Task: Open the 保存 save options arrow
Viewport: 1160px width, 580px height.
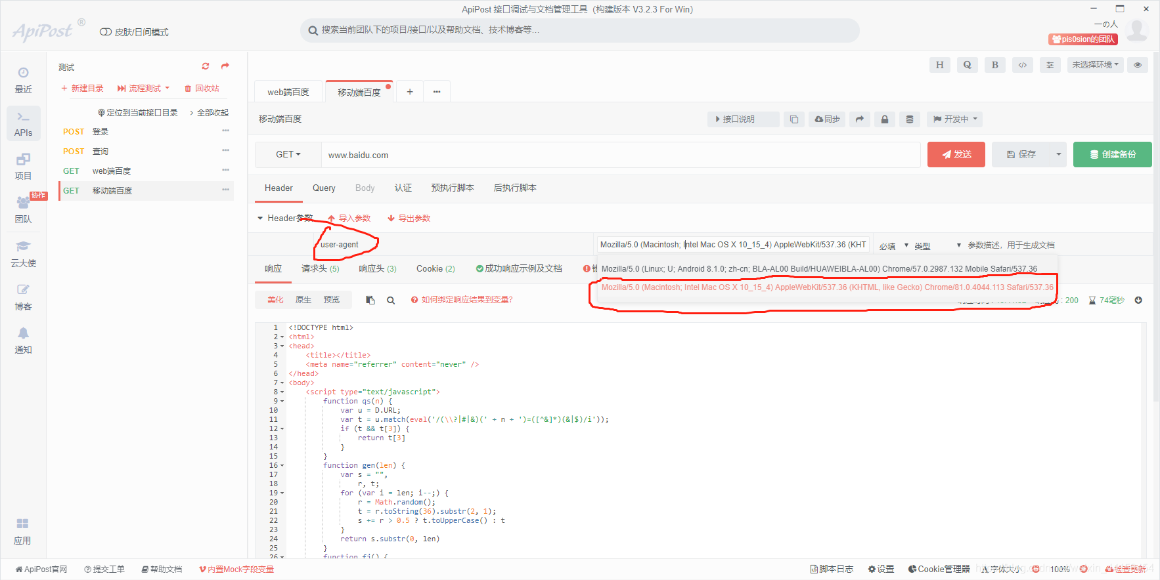Action: [1058, 155]
